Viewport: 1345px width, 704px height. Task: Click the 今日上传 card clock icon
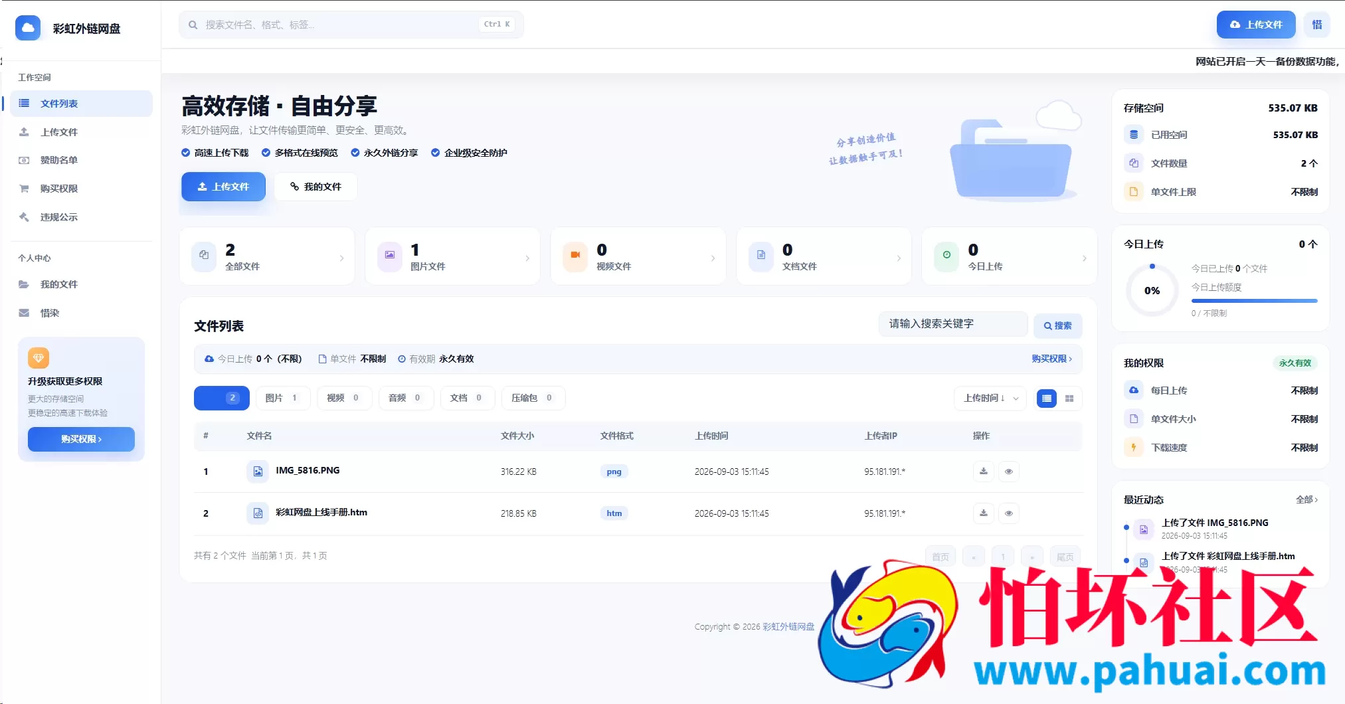(x=946, y=255)
